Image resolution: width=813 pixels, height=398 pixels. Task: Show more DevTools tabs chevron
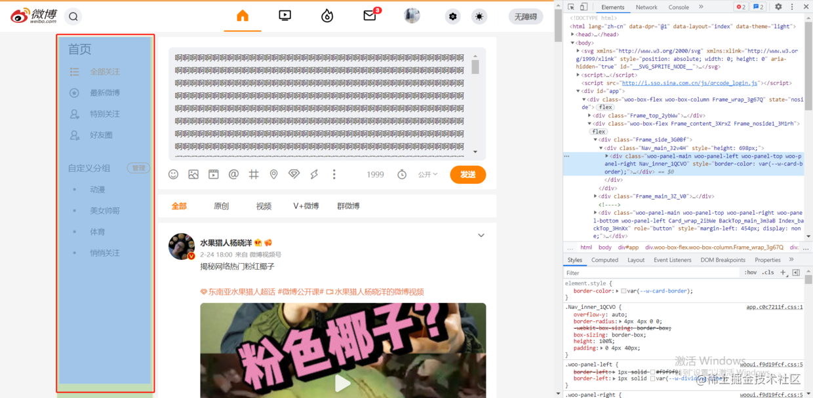tap(701, 7)
